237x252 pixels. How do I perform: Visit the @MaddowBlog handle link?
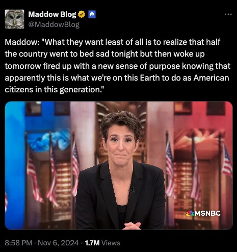coord(54,24)
